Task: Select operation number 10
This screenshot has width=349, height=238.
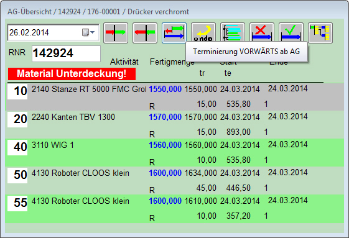Action: 17,91
